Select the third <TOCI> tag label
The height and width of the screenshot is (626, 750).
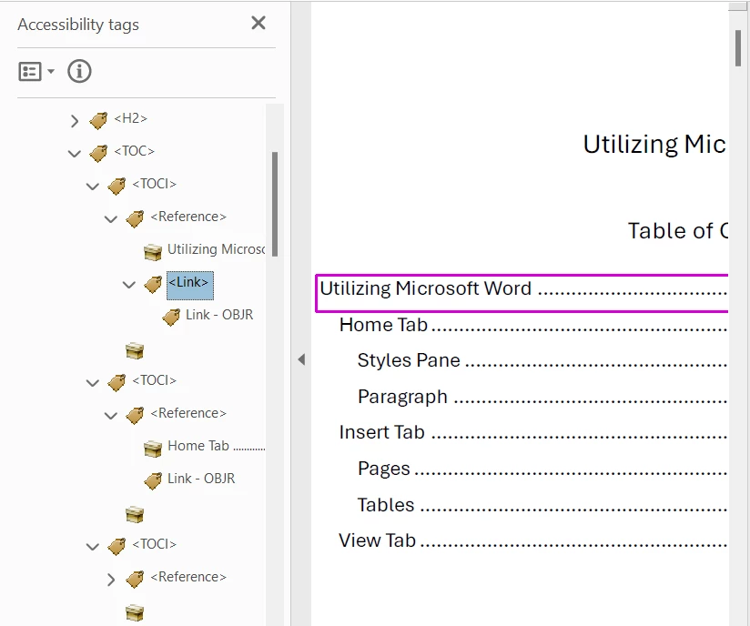(154, 544)
